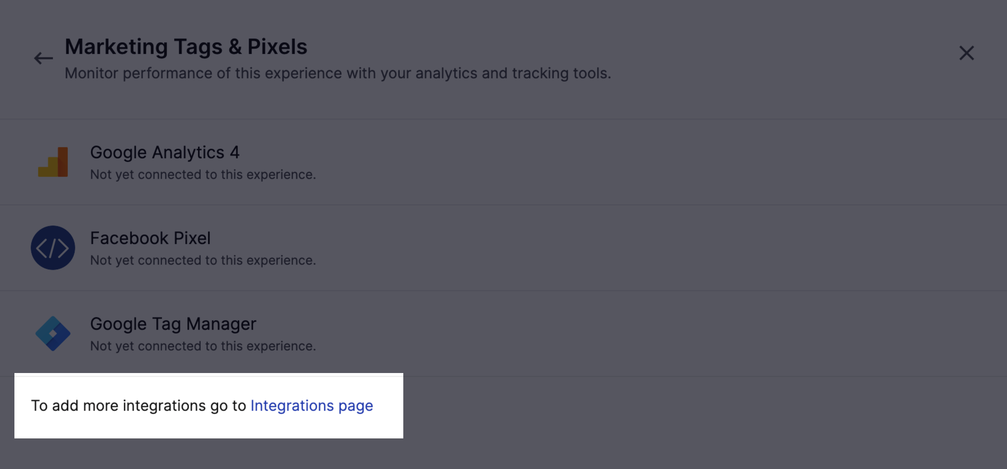Click 'Not yet connected' under Facebook Pixel
This screenshot has height=469, width=1007.
point(203,259)
